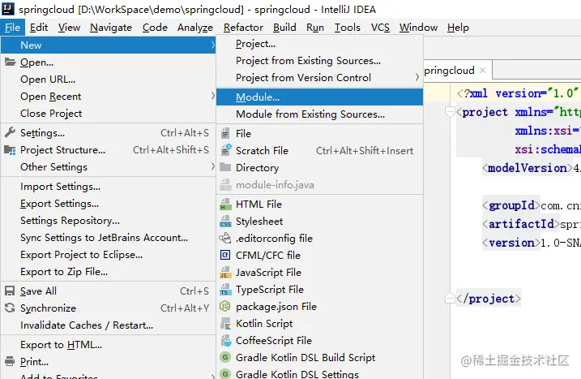Screen dimensions: 581x379
Task: Click the Stylesheet CSS icon
Action: [x=225, y=222]
